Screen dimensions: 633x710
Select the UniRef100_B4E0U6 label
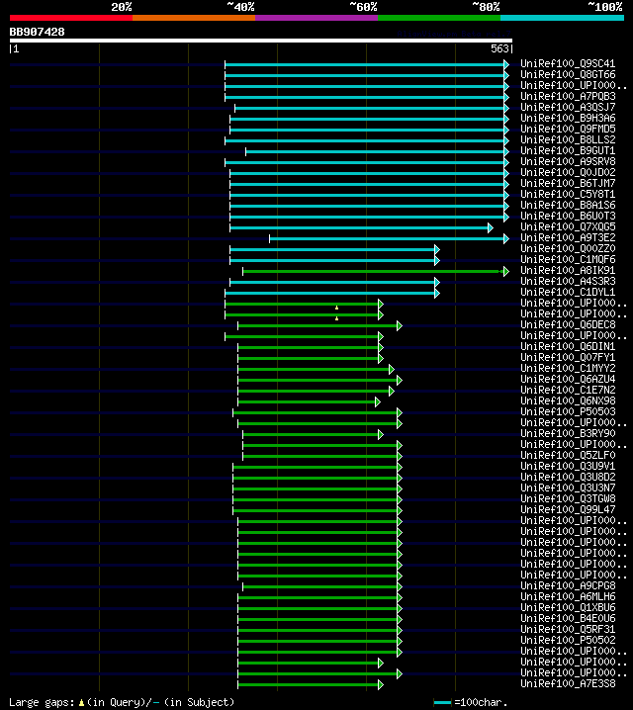(568, 618)
